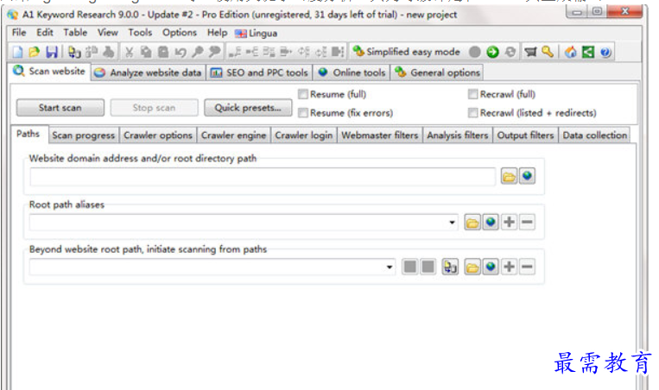The height and width of the screenshot is (390, 659).
Task: Open the Tools menu
Action: [x=140, y=32]
